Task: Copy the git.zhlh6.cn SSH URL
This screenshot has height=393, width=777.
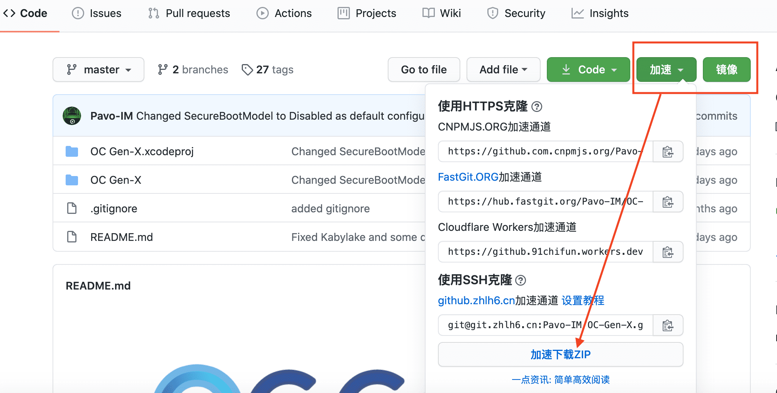Action: click(x=668, y=325)
